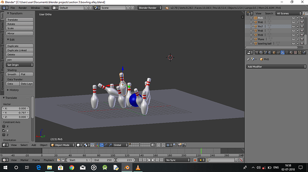This screenshot has height=172, width=308.
Task: Open the Physics properties tab
Action: coord(304,52)
